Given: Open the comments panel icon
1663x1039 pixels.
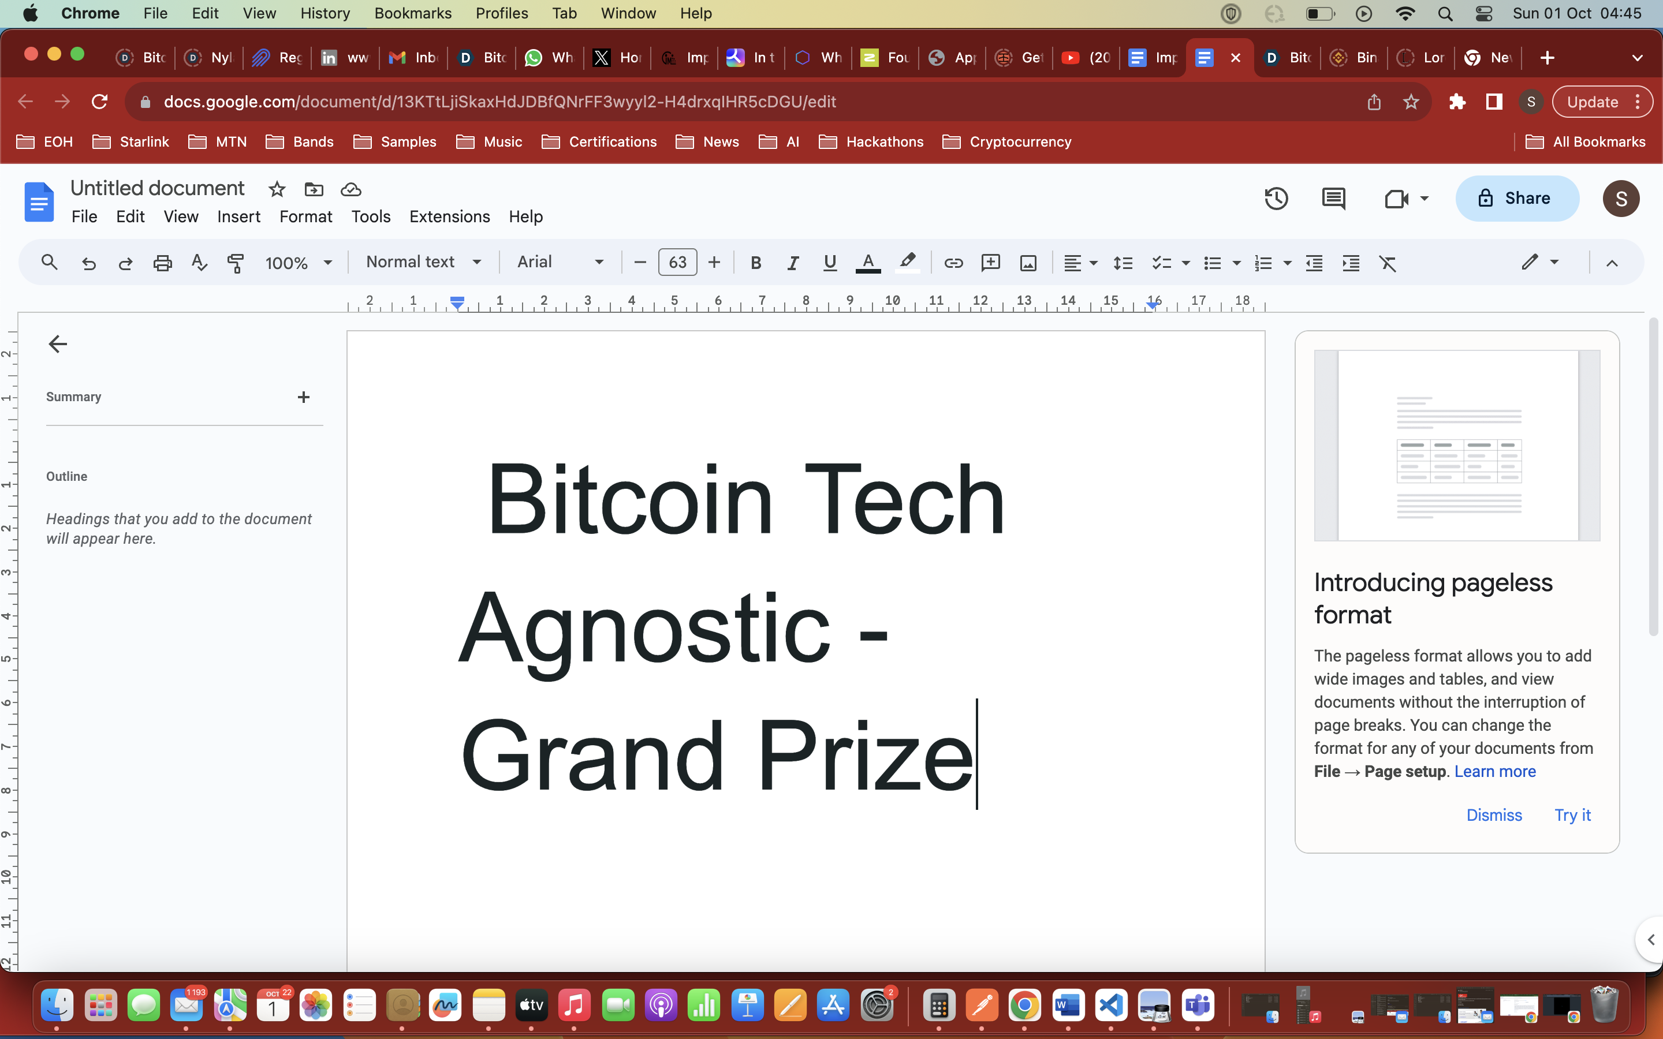Looking at the screenshot, I should pyautogui.click(x=1333, y=199).
